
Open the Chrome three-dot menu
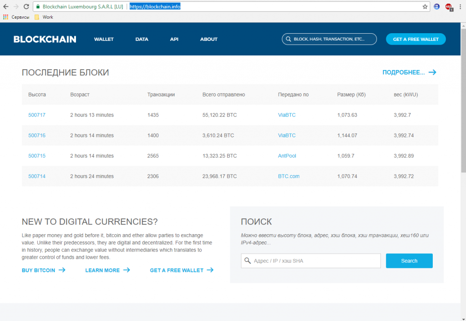[x=460, y=6]
